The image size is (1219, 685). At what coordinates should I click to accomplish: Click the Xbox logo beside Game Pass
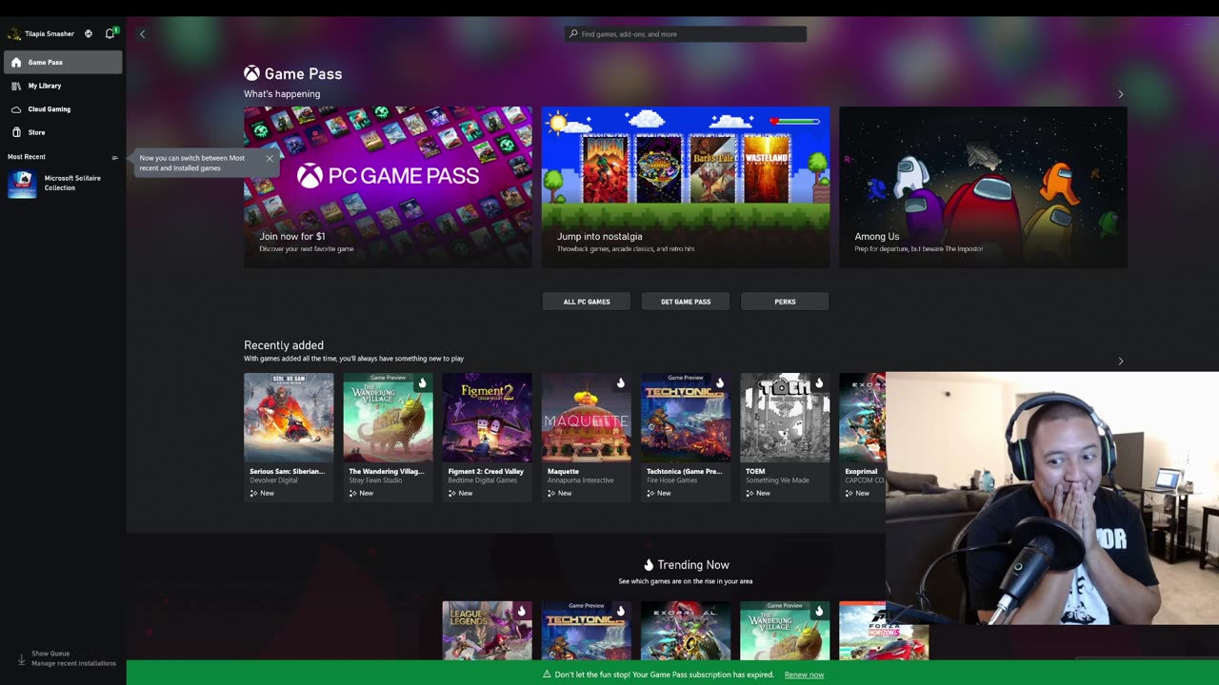[251, 73]
